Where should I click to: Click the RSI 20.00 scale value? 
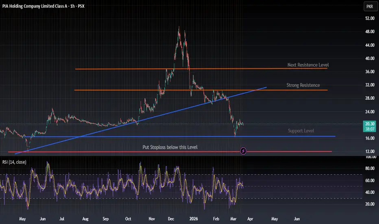point(370,204)
